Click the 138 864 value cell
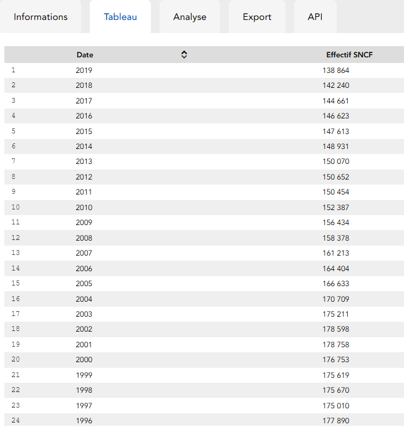404x437 pixels. pyautogui.click(x=335, y=70)
